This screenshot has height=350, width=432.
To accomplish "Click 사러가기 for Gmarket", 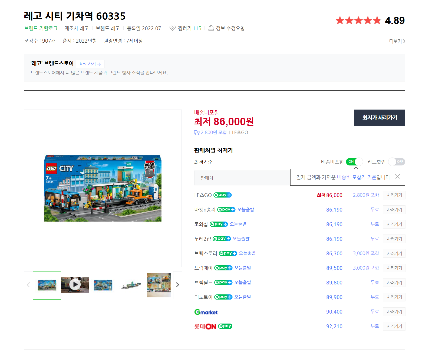I will tap(394, 312).
